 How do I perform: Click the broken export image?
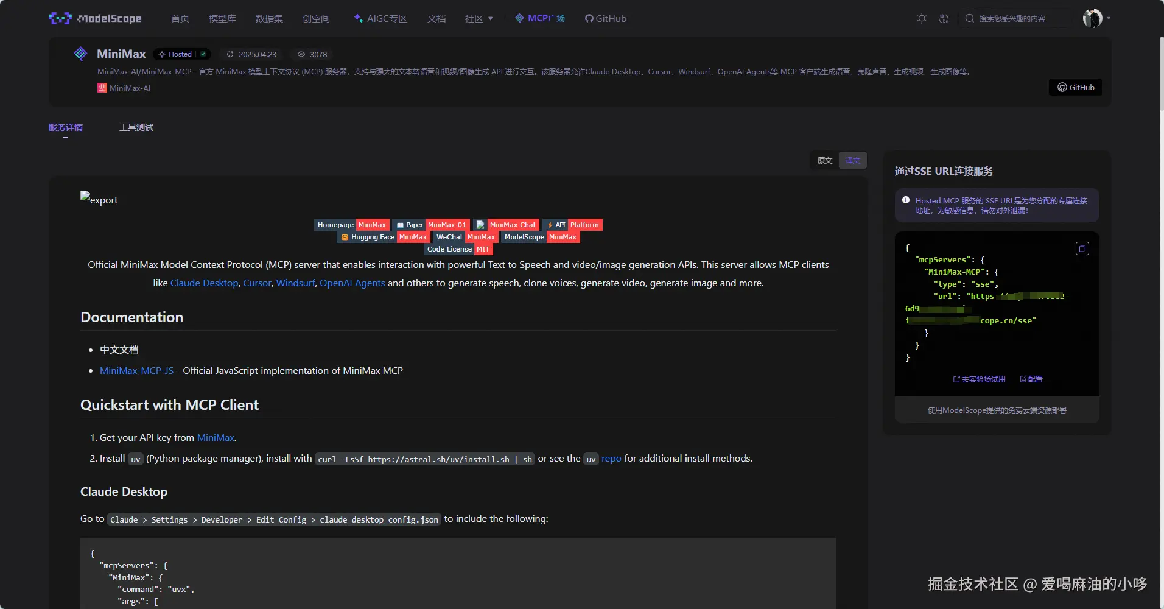99,199
